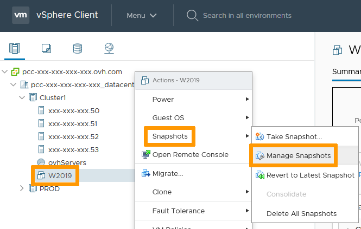Open the Summary tab
Viewport: 361px width, 229px height.
point(346,71)
